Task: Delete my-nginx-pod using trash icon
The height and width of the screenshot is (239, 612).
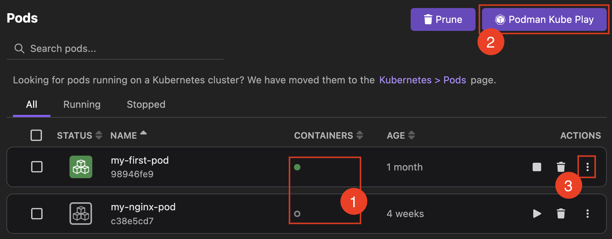Action: (561, 214)
